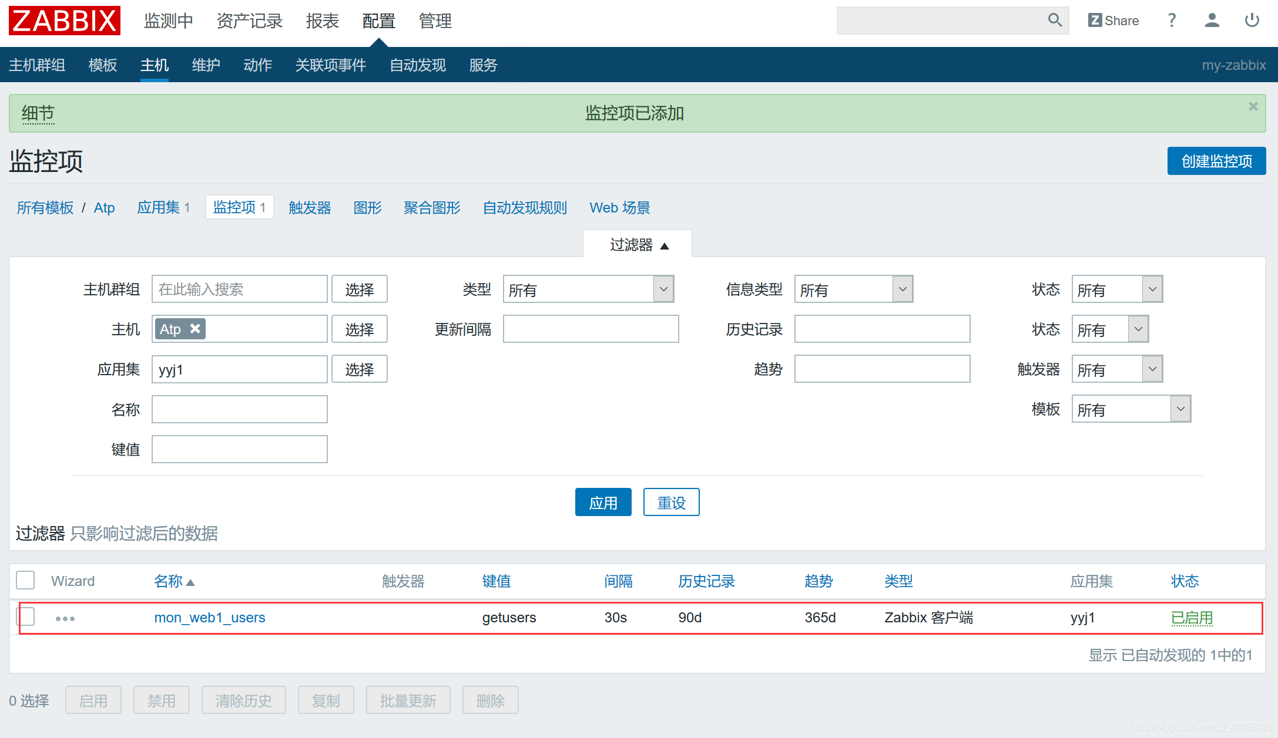The width and height of the screenshot is (1278, 738).
Task: Focus the 名称 filter field
Action: click(239, 409)
